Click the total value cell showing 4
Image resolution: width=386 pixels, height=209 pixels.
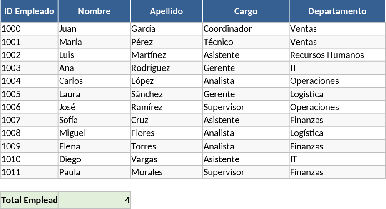[95, 200]
